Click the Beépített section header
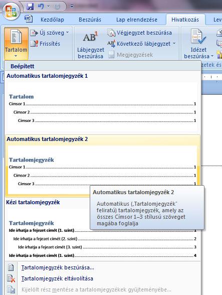 click(x=23, y=66)
